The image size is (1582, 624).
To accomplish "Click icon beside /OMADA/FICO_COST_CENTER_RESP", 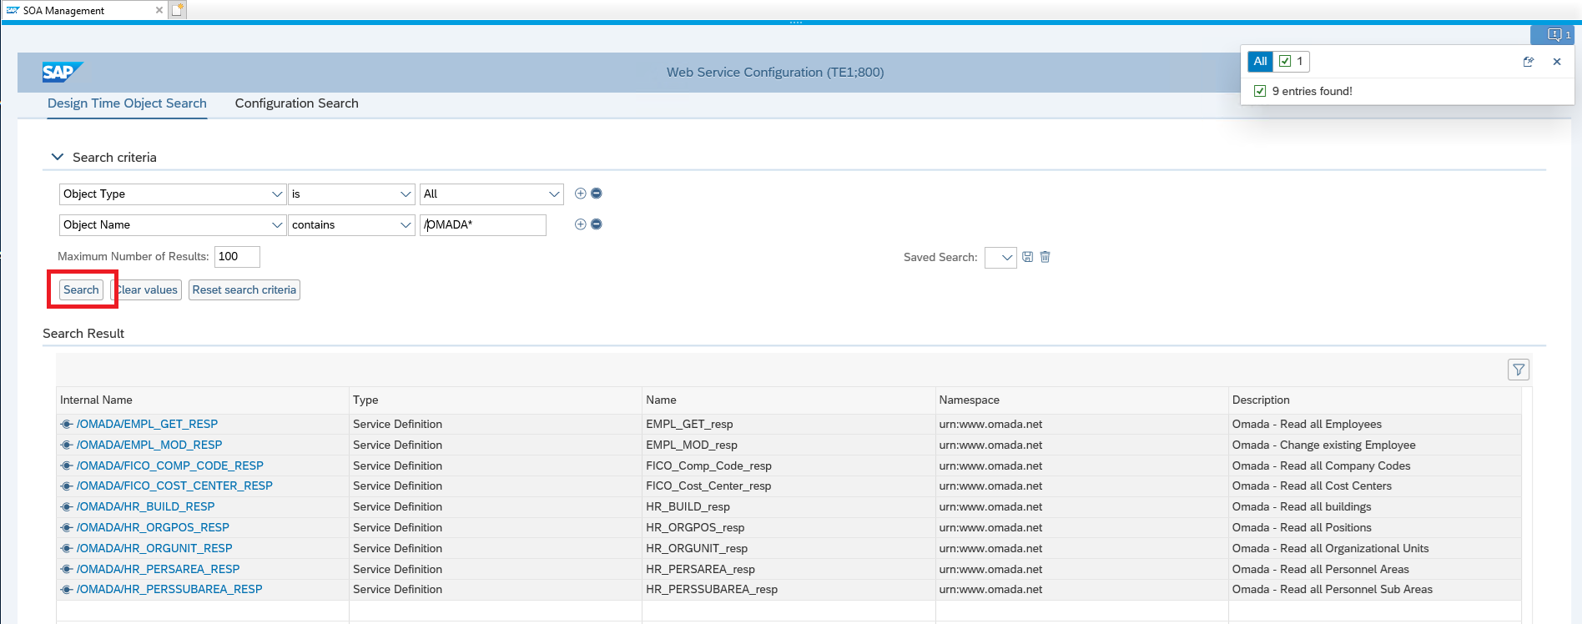I will click(67, 486).
